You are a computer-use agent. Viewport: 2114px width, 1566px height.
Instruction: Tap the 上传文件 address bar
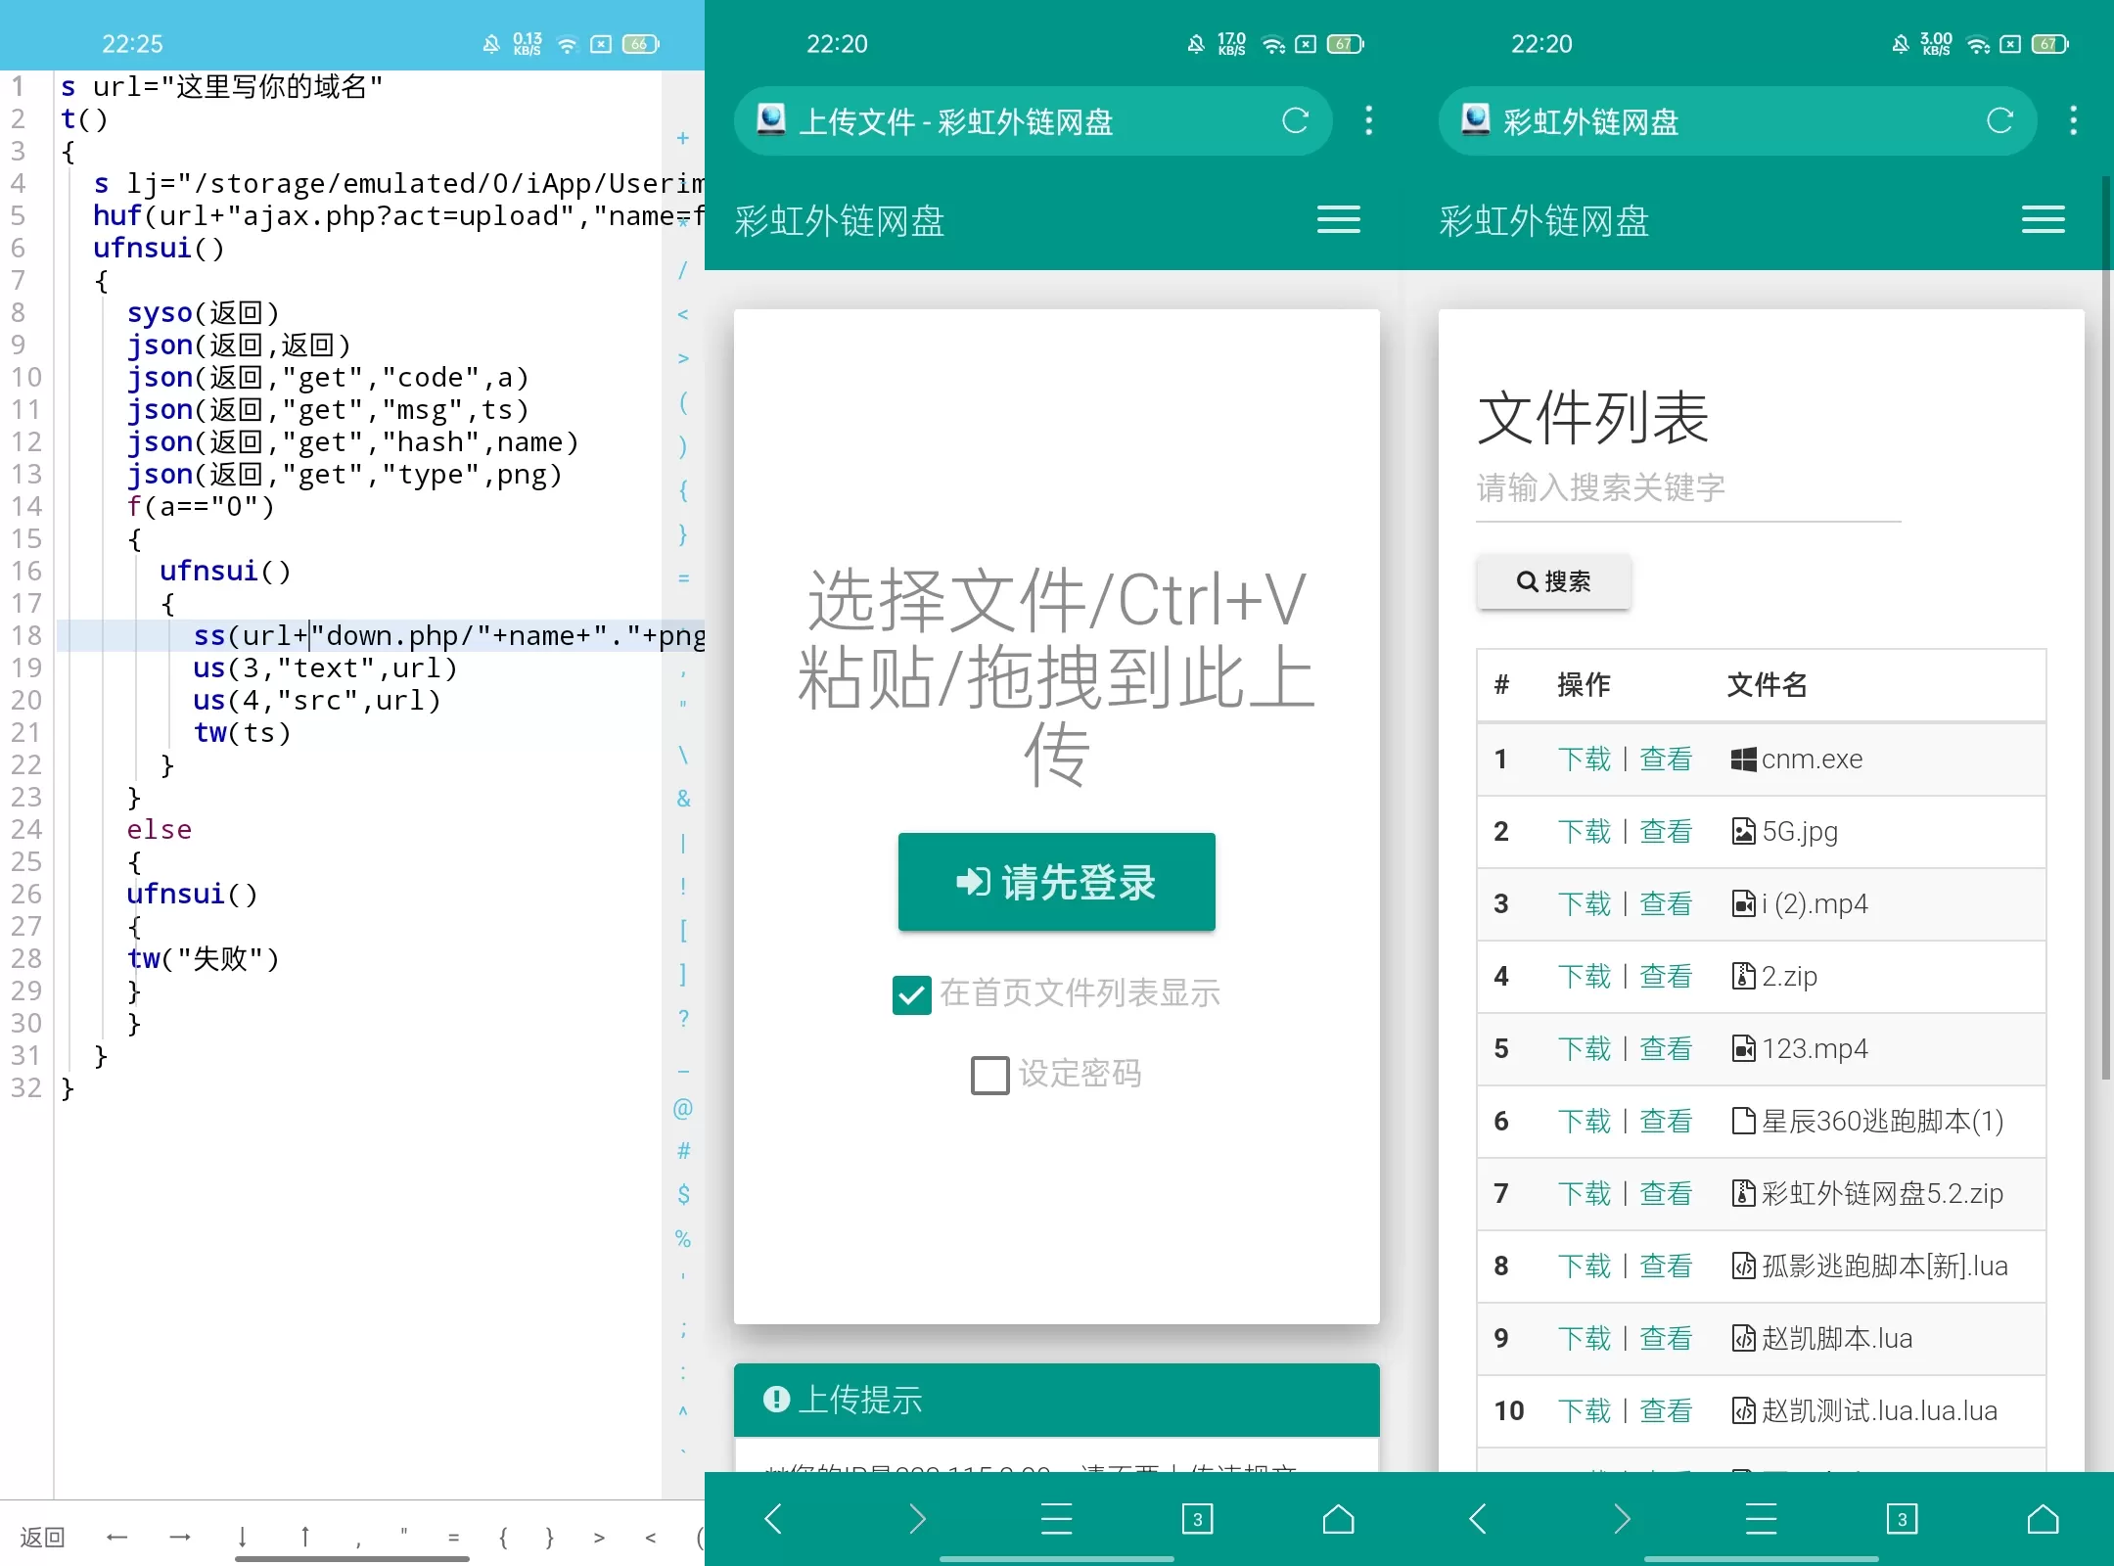pos(1033,120)
